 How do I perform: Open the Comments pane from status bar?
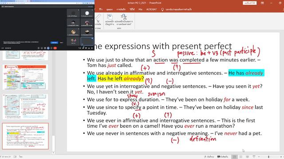(x=223, y=157)
